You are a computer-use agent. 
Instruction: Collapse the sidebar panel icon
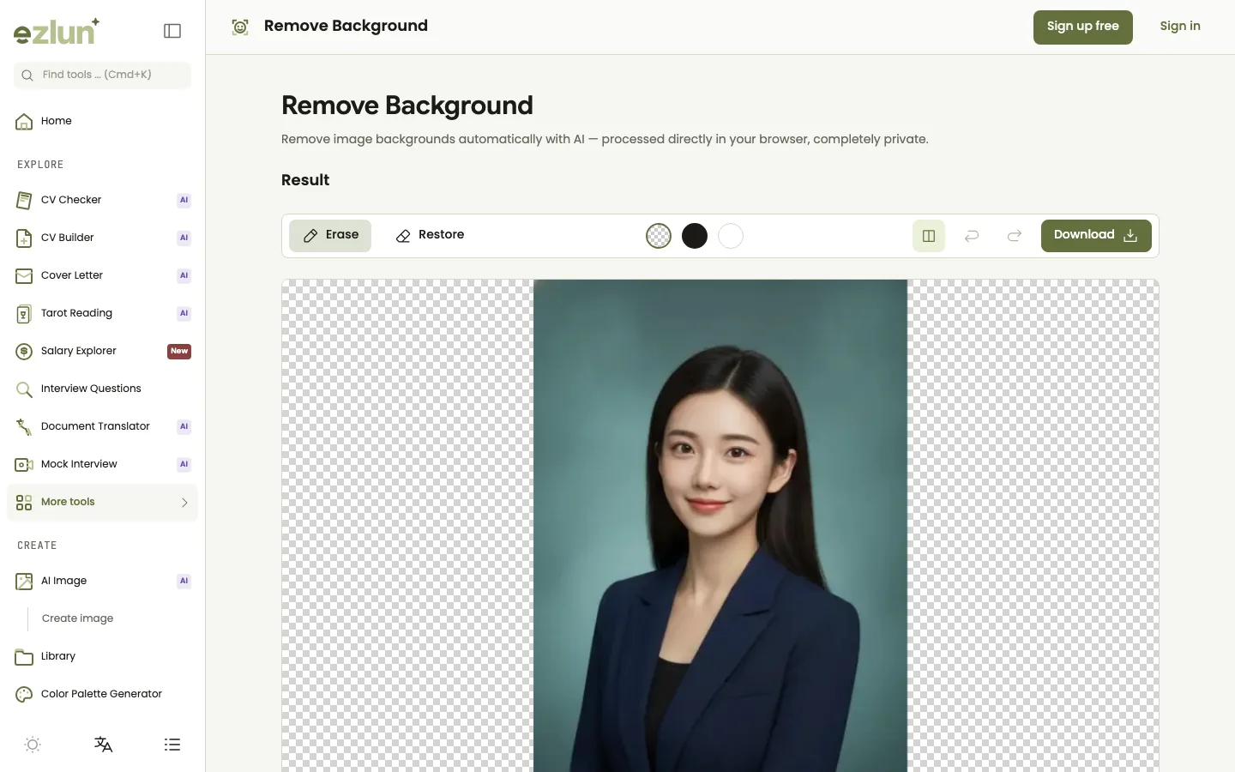point(172,31)
